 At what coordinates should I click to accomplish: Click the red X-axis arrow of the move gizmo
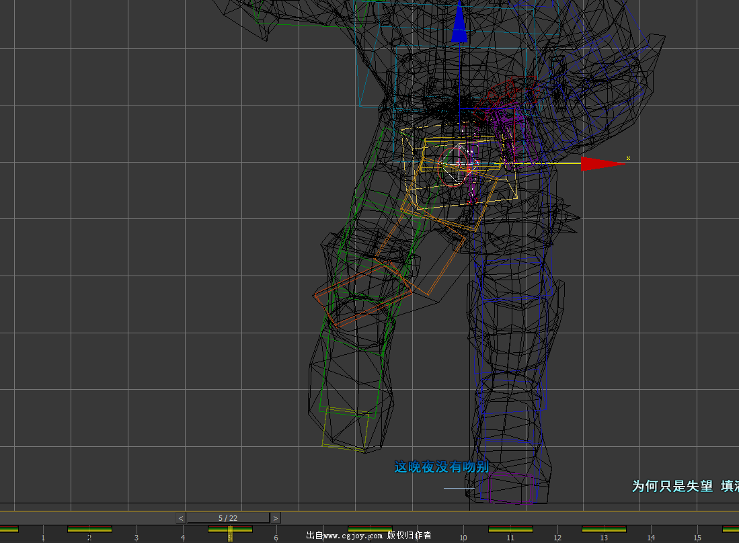pyautogui.click(x=603, y=163)
